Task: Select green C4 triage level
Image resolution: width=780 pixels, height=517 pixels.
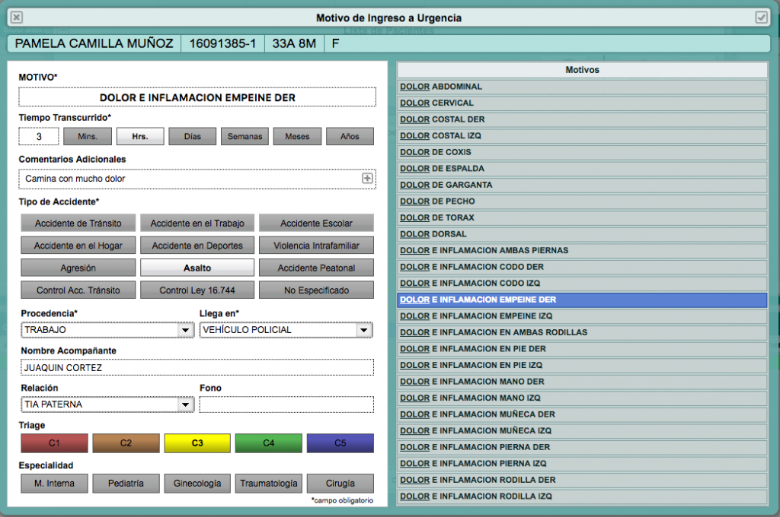Action: coord(269,443)
